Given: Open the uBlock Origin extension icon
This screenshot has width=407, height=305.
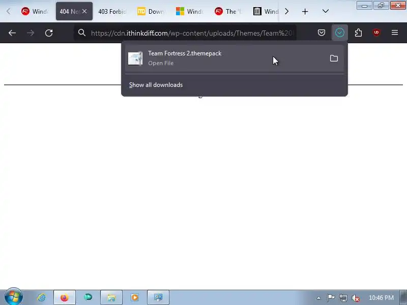Looking at the screenshot, I should tap(376, 33).
